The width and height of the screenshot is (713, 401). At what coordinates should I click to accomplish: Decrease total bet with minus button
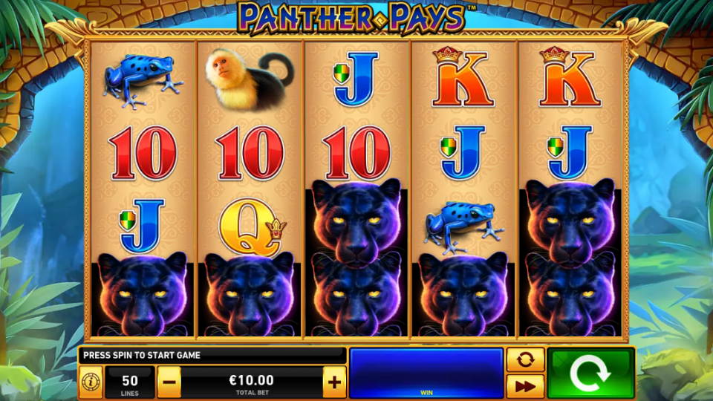(x=169, y=382)
